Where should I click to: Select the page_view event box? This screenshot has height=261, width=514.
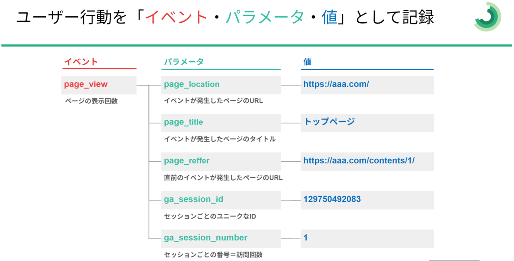pos(99,85)
